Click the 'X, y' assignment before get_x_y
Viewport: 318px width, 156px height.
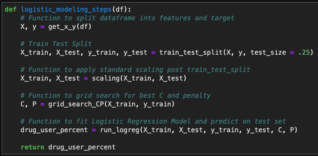[29, 27]
